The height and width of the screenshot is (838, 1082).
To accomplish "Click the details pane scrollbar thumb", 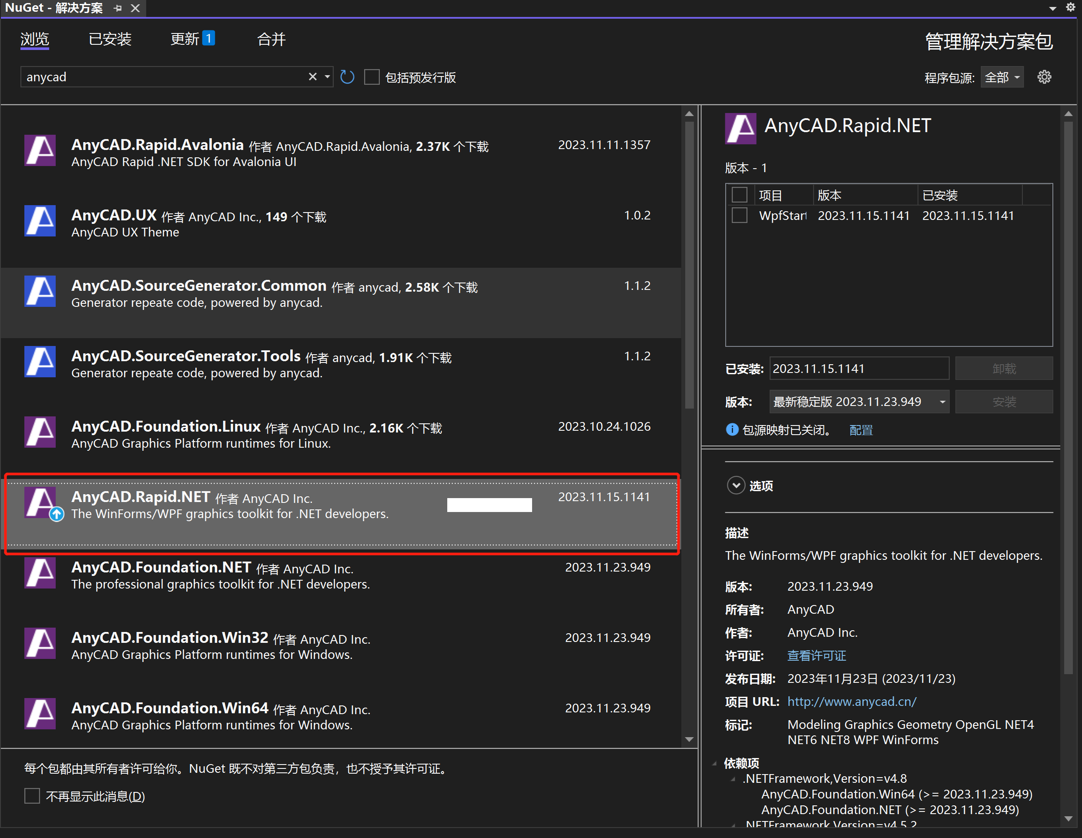I will [1068, 397].
